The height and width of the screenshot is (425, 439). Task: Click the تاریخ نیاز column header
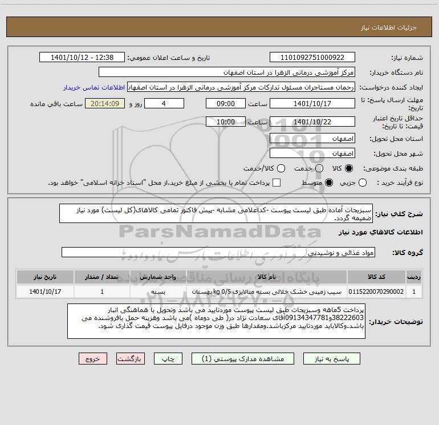coord(46,277)
